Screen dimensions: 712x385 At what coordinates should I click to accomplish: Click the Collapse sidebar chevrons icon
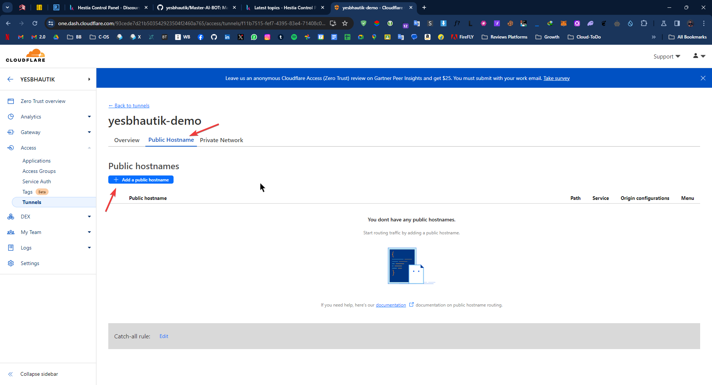[x=10, y=374]
